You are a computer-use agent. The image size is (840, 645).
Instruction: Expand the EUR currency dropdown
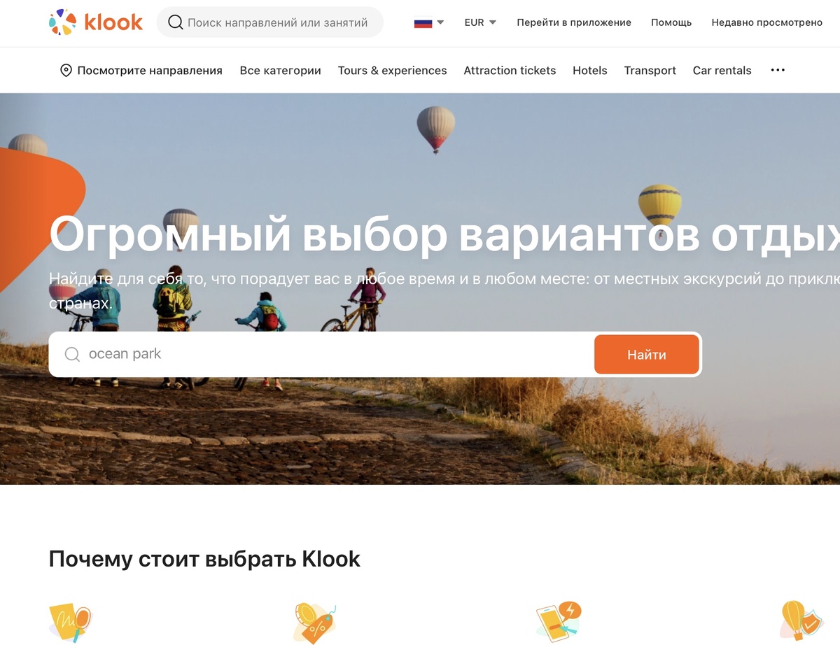click(480, 22)
